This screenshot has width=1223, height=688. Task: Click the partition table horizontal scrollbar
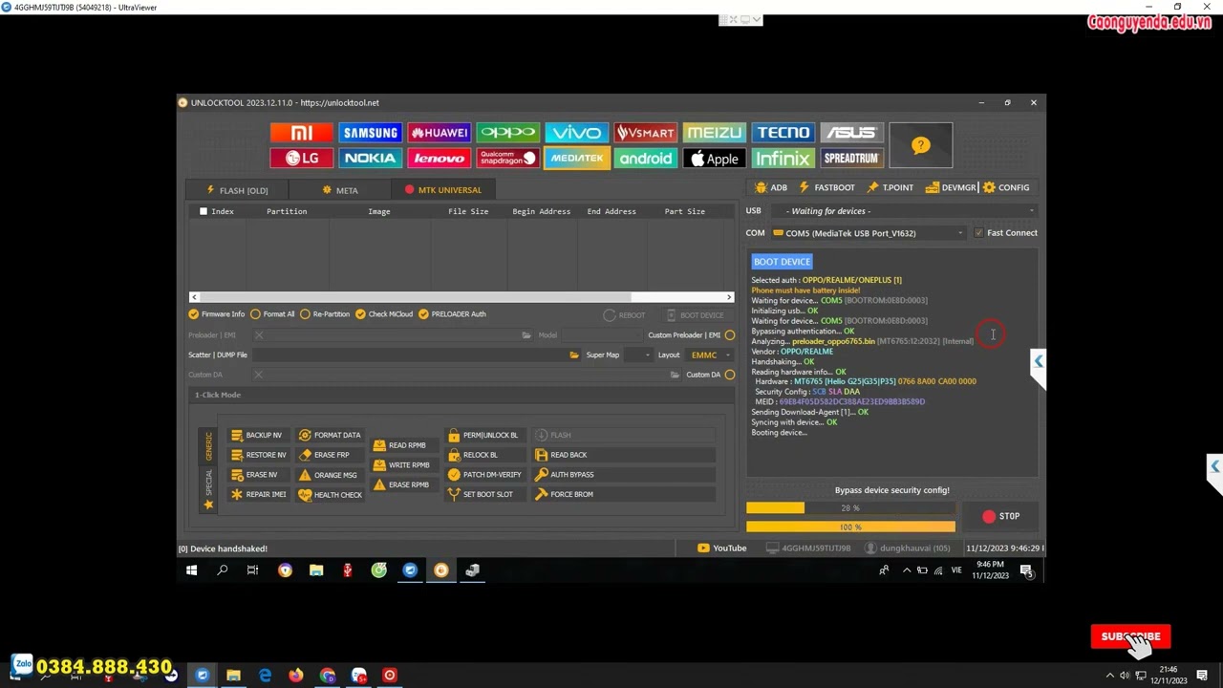click(x=461, y=297)
